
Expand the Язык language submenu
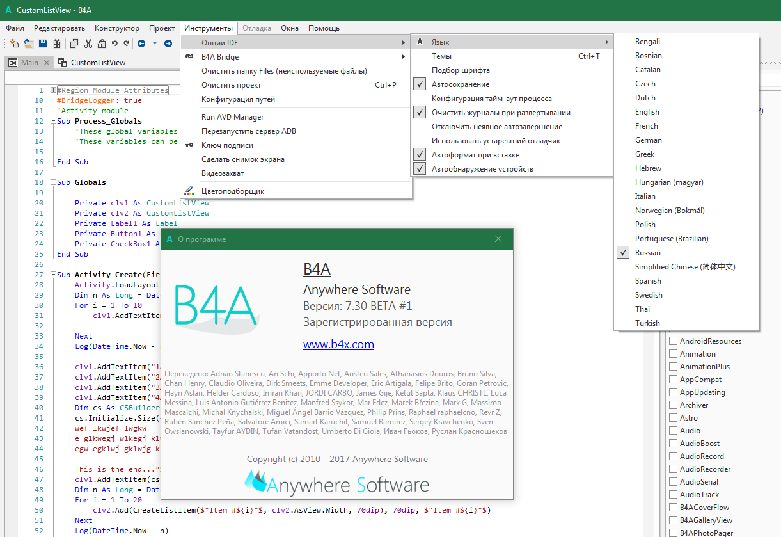click(x=513, y=42)
